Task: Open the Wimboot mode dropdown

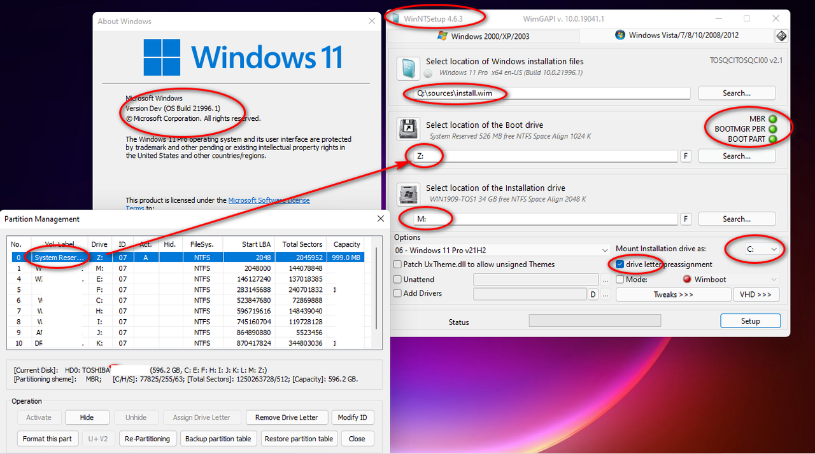Action: click(x=731, y=280)
